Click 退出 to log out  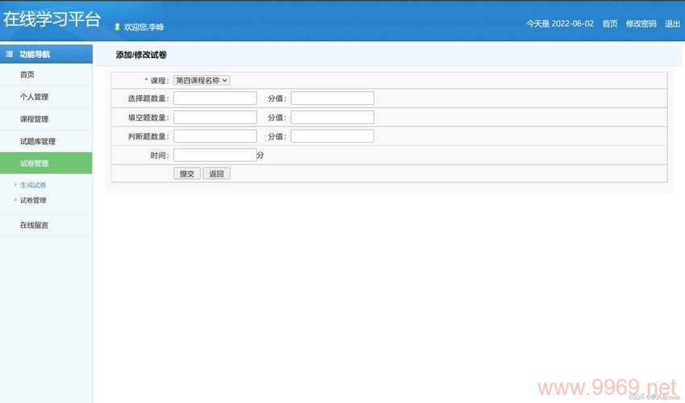tap(672, 23)
